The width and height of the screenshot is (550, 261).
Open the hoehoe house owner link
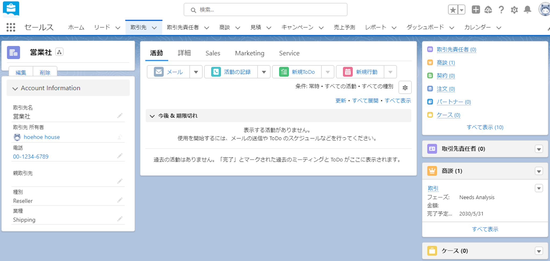click(42, 137)
